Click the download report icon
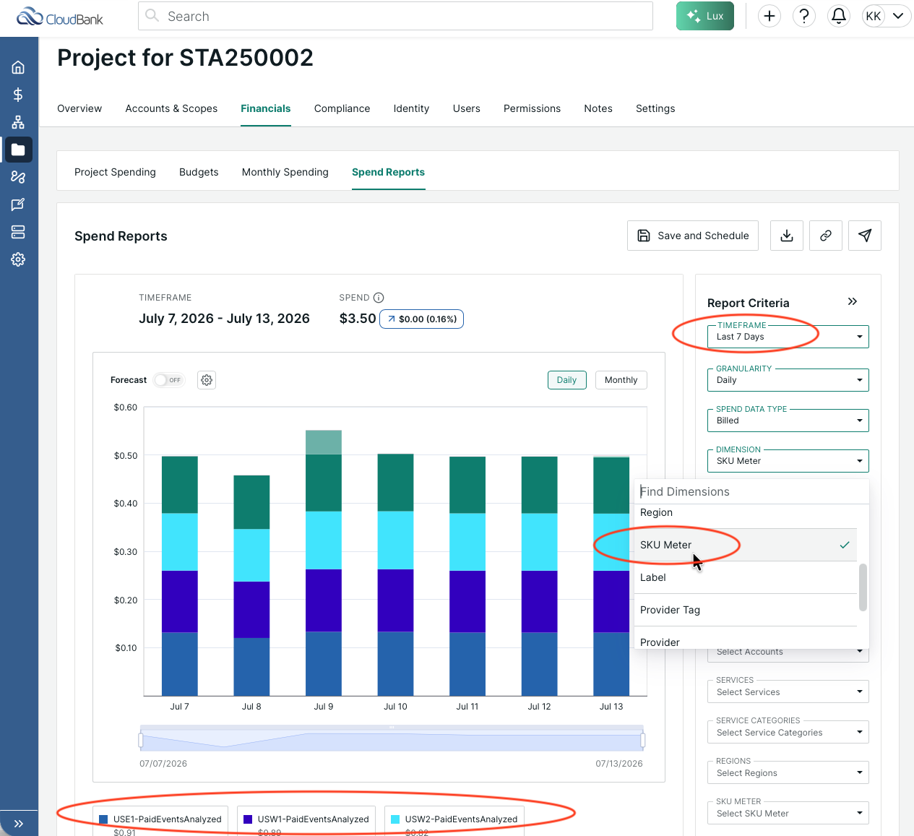Viewport: 914px width, 836px height. tap(787, 236)
